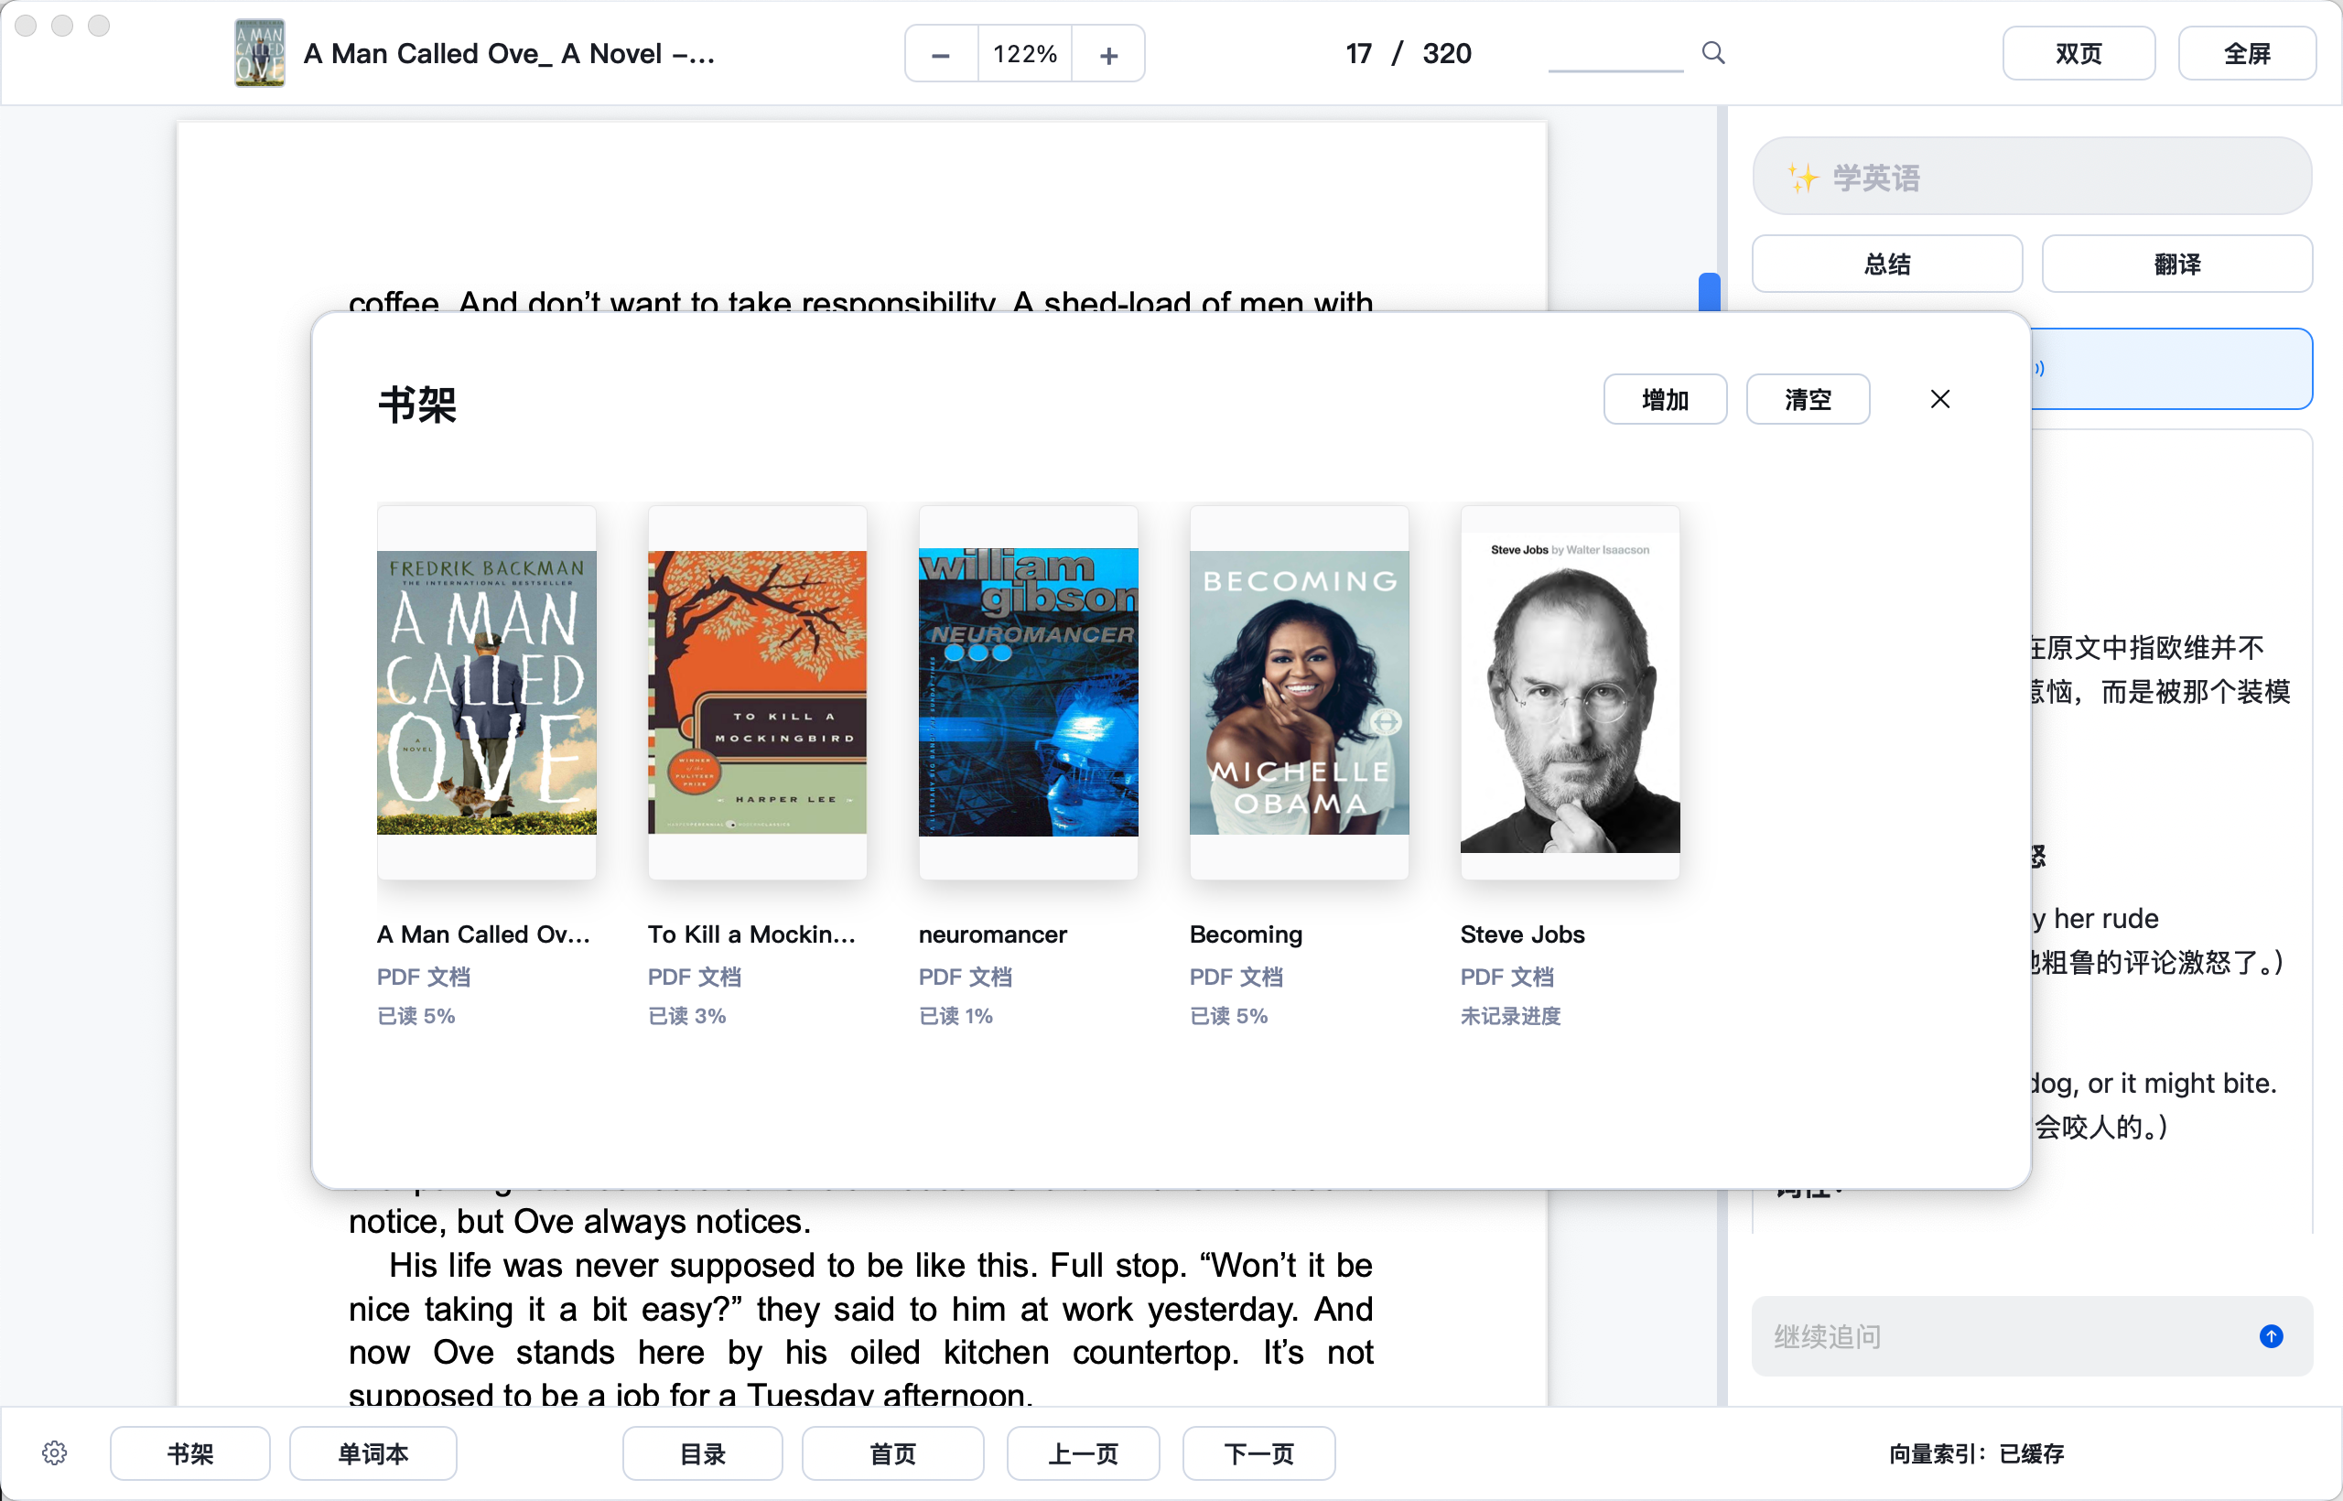The width and height of the screenshot is (2343, 1501).
Task: Click the page search input field
Action: pos(1616,54)
